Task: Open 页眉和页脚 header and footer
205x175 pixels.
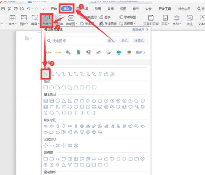Action: coord(151,20)
